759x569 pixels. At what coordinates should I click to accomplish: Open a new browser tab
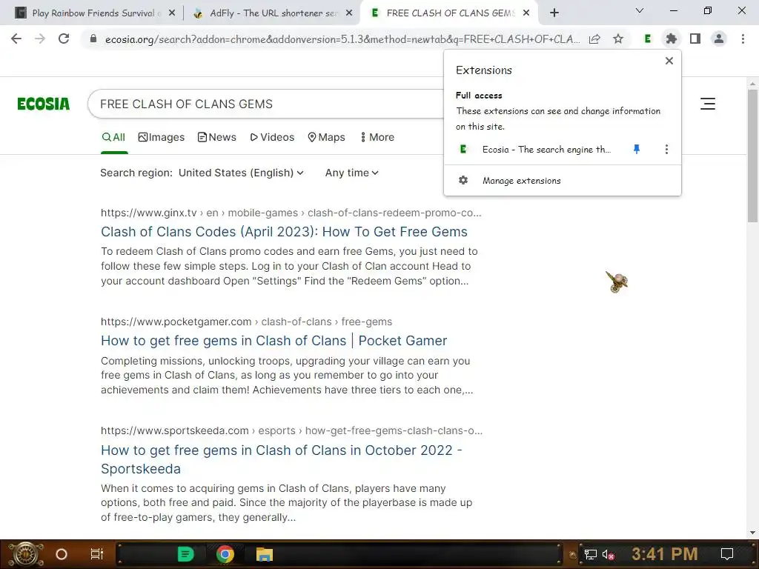click(554, 13)
